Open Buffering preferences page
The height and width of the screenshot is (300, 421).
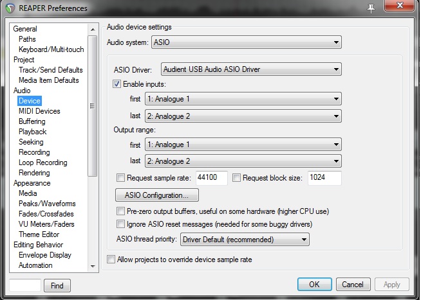[x=32, y=121]
